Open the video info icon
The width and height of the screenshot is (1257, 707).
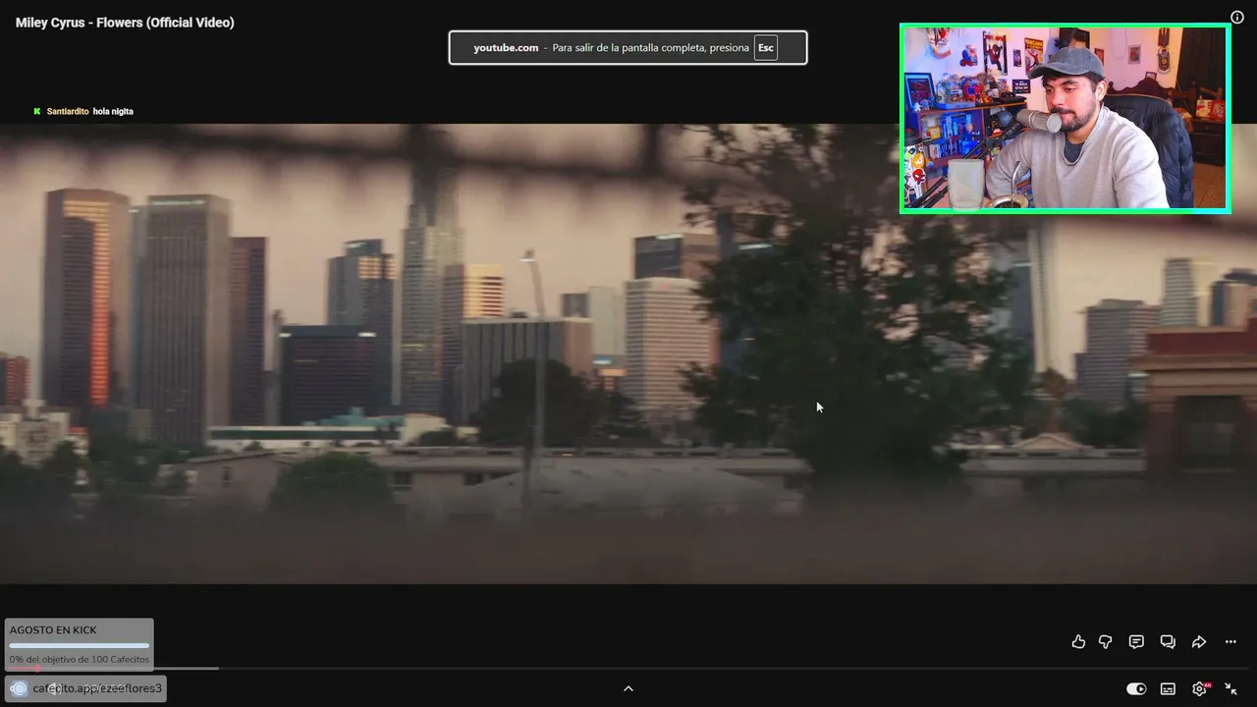pyautogui.click(x=1237, y=18)
